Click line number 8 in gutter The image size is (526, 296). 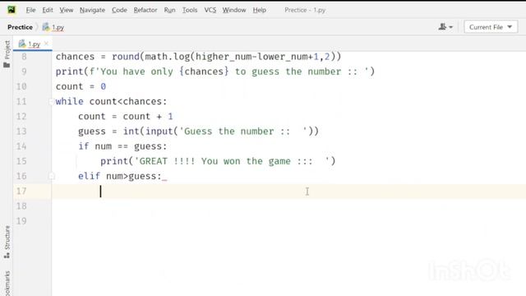[x=24, y=57]
